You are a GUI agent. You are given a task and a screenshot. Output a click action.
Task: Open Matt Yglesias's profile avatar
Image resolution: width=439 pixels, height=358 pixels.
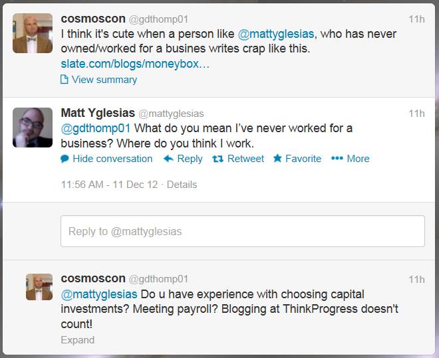tap(33, 128)
